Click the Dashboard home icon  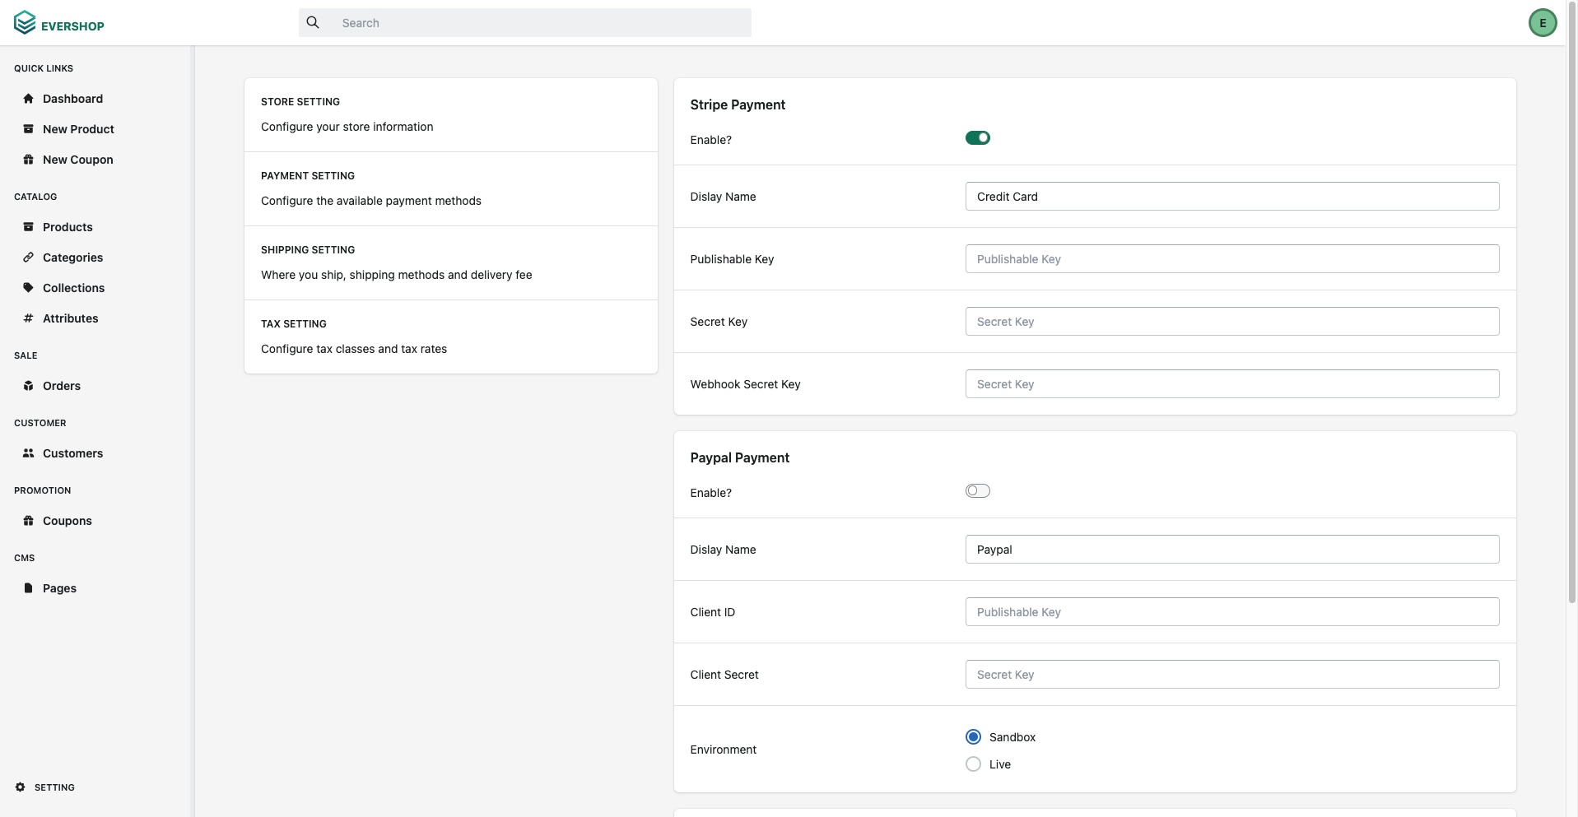pyautogui.click(x=28, y=99)
